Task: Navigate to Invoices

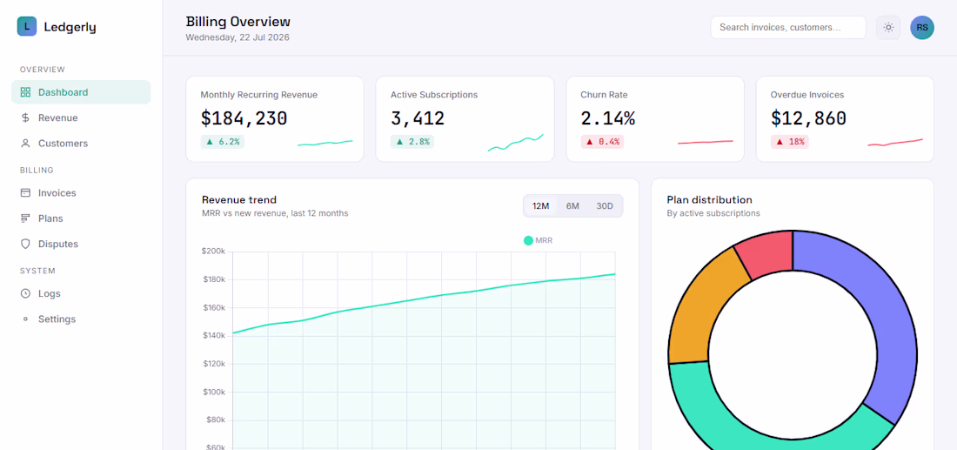Action: 81,193
